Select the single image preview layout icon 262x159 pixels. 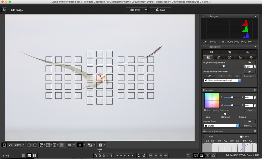(43, 145)
